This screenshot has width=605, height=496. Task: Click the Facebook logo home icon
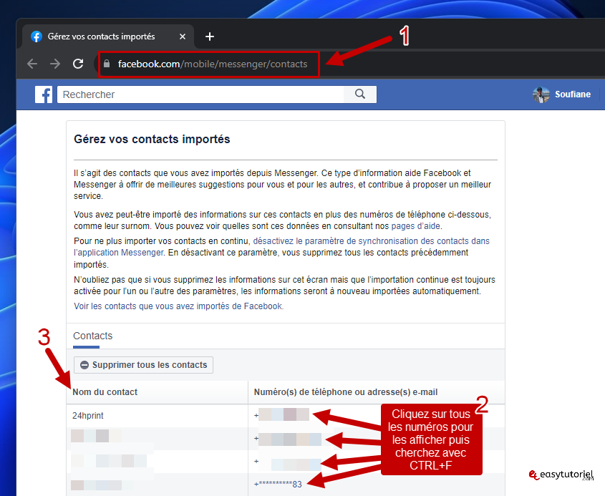click(44, 94)
